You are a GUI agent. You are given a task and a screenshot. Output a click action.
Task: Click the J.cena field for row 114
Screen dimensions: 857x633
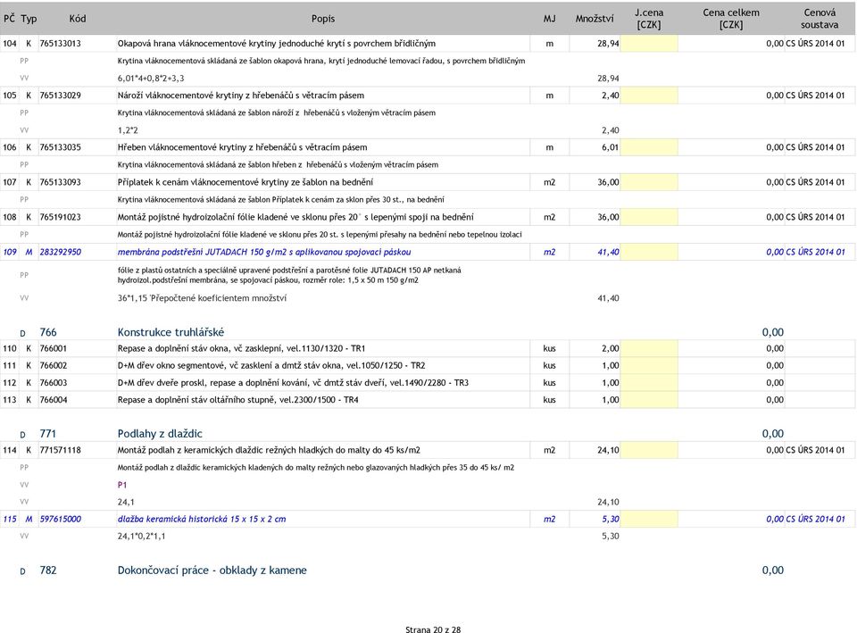tap(649, 450)
